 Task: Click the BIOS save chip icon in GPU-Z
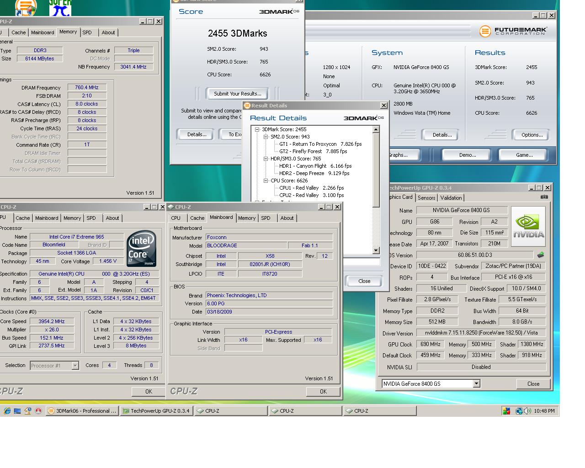tap(541, 255)
